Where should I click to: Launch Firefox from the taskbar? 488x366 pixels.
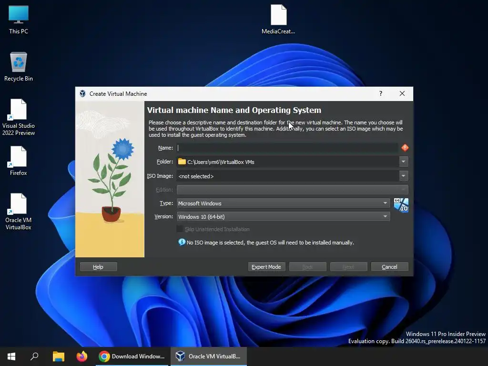pos(82,356)
